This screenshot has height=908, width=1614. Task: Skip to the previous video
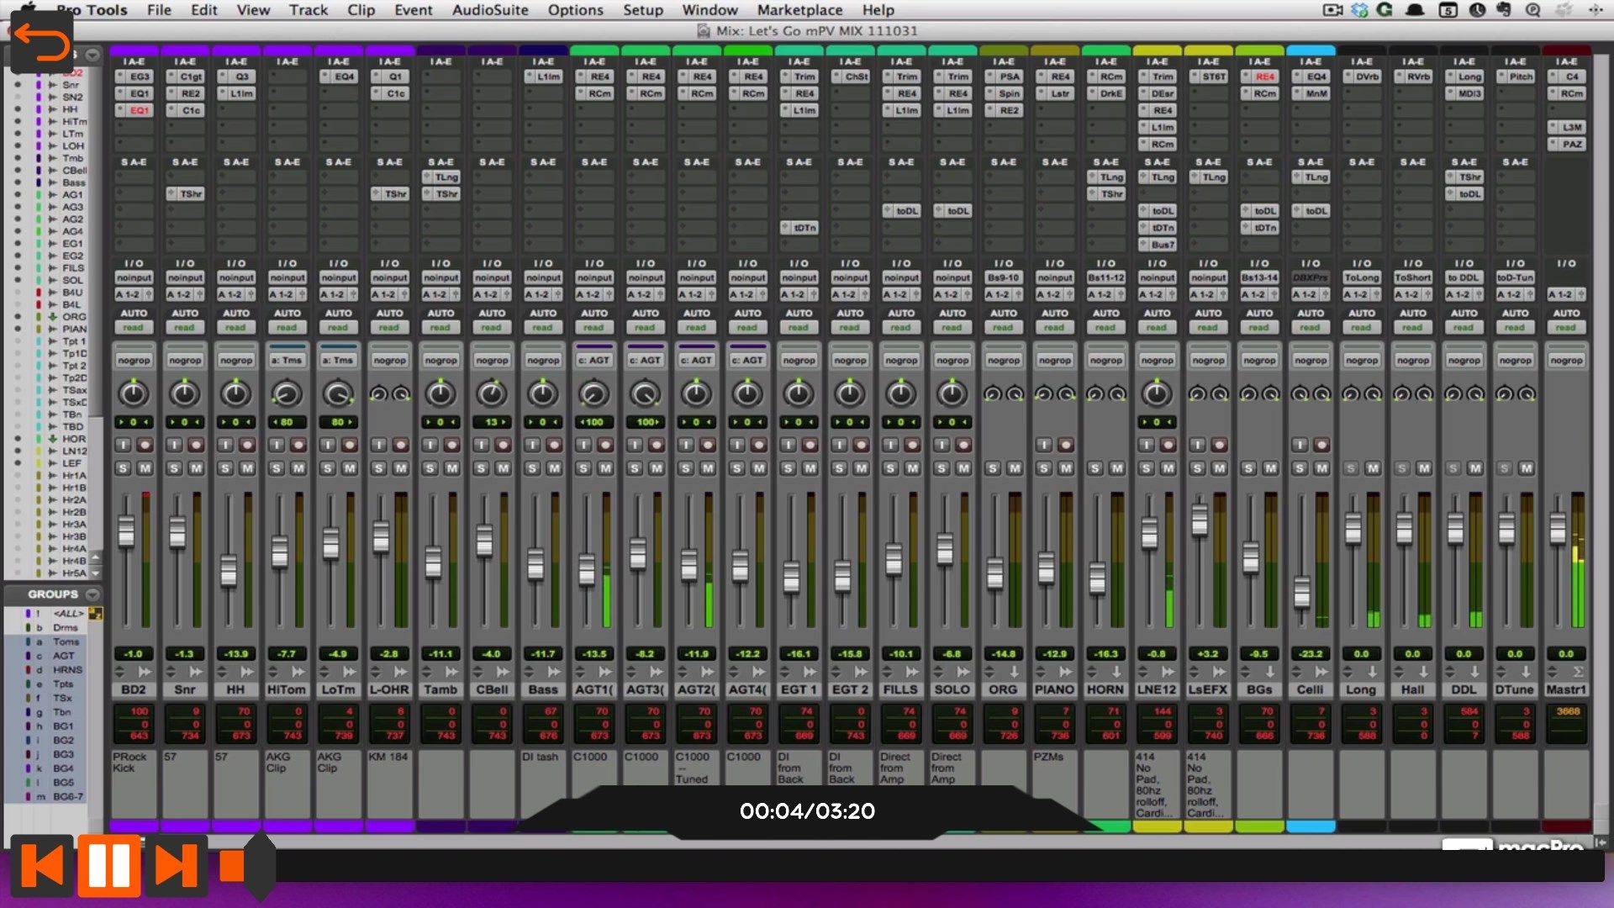tap(42, 865)
